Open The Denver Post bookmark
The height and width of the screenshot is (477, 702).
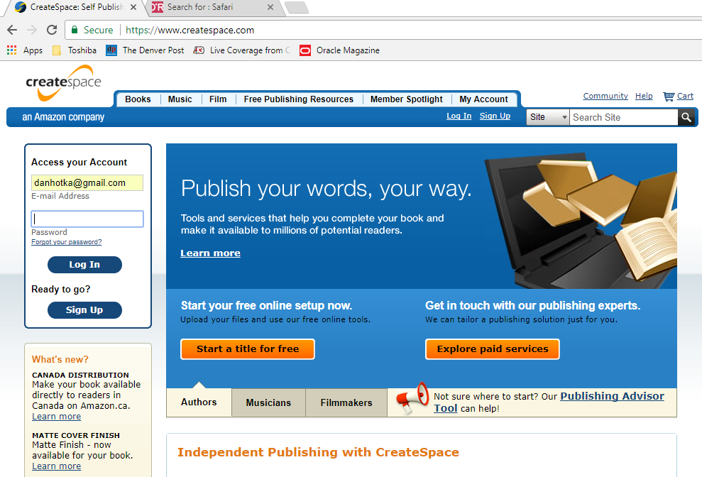click(145, 50)
